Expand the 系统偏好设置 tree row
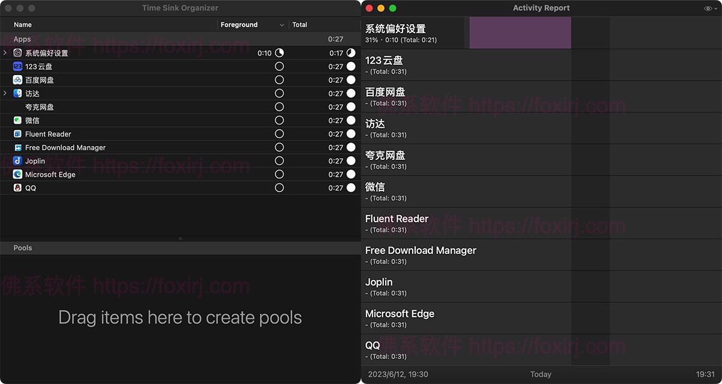 click(x=5, y=53)
